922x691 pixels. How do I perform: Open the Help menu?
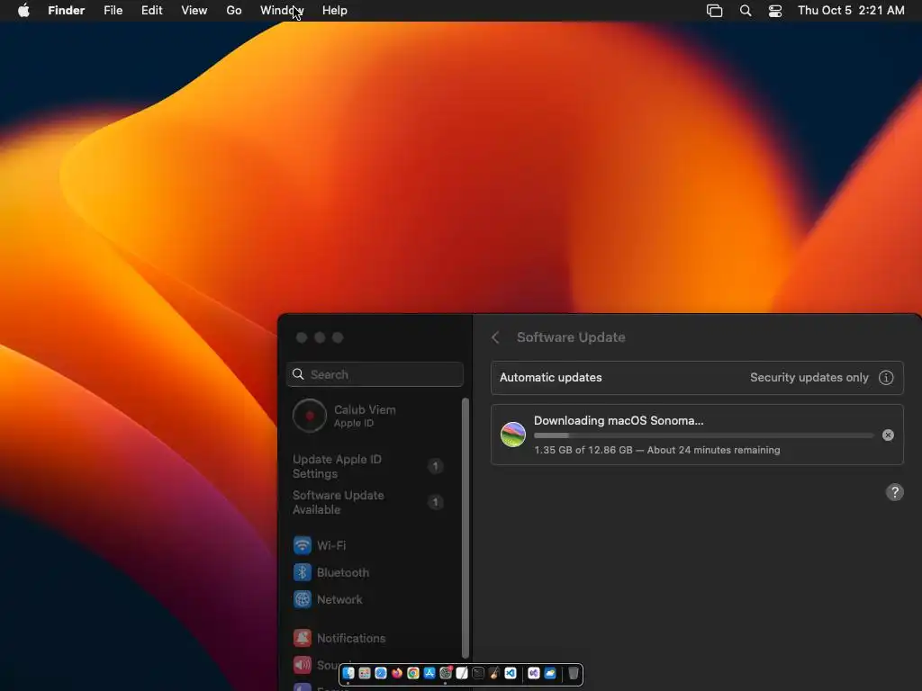[335, 11]
